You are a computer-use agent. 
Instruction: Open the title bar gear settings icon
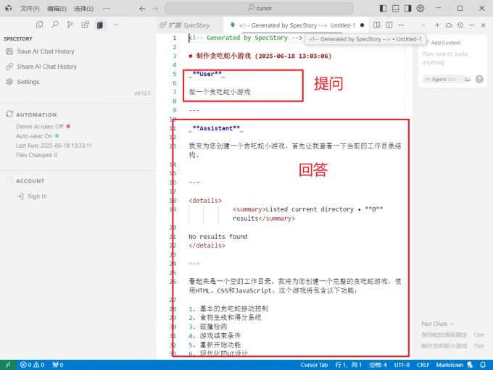coord(420,8)
